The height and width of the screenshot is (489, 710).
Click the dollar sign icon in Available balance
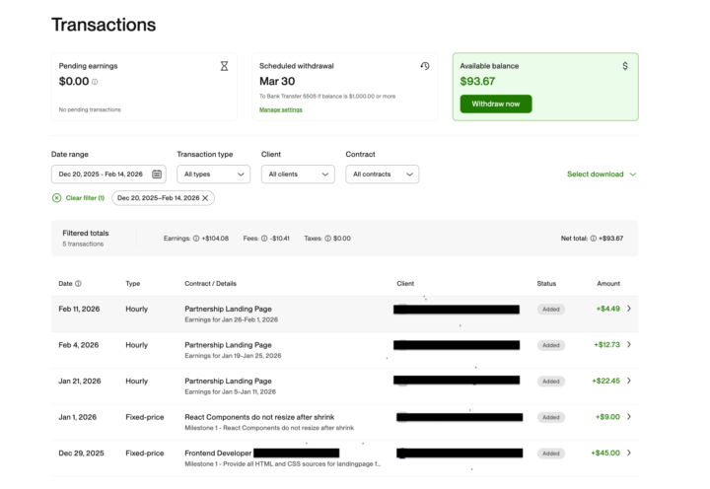click(x=624, y=66)
